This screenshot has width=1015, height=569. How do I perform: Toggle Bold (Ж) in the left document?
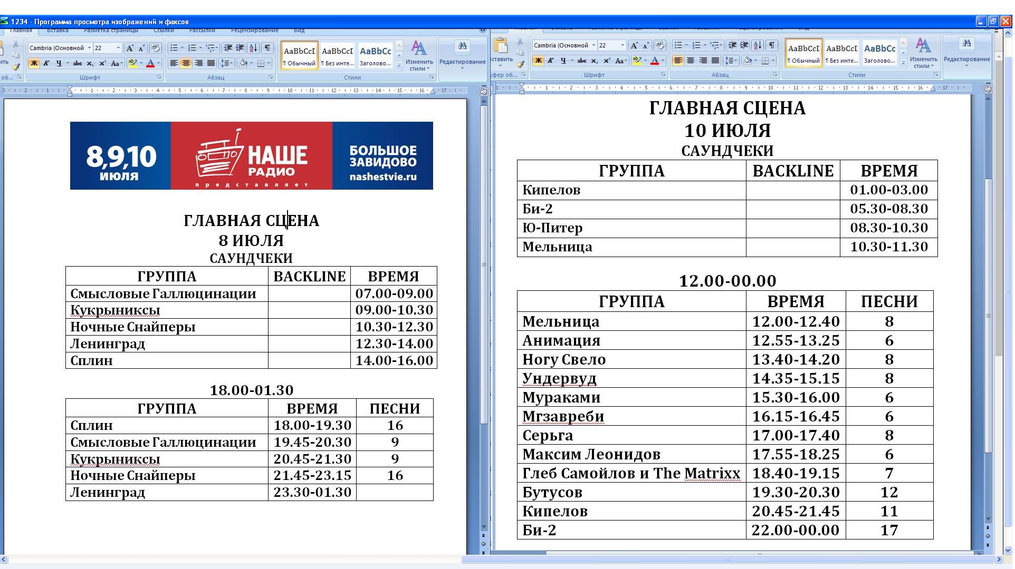tap(34, 63)
